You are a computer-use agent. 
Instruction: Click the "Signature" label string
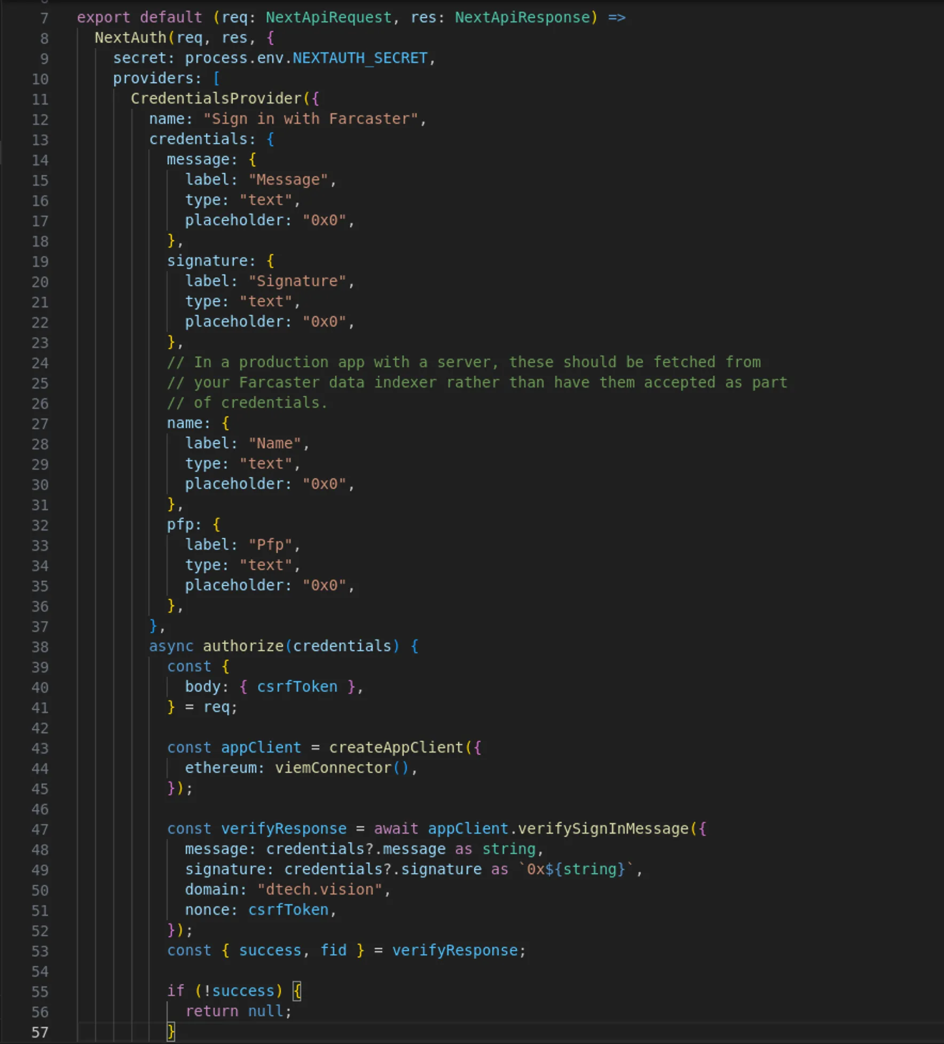point(297,281)
